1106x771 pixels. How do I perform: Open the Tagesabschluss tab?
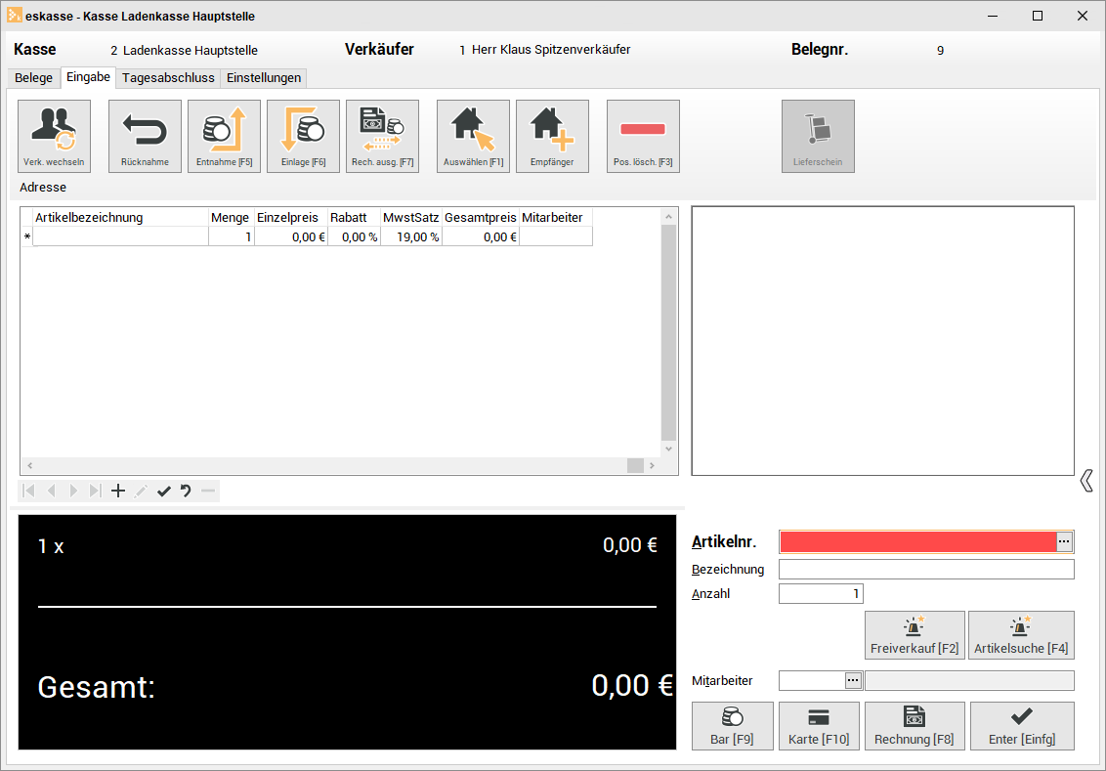pyautogui.click(x=168, y=77)
